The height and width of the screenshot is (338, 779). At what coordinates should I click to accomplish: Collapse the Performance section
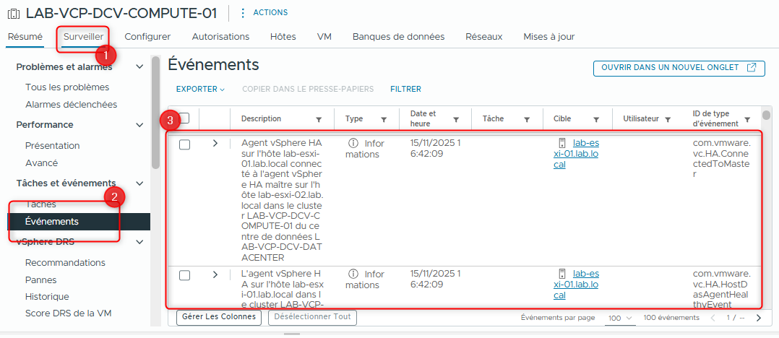click(140, 125)
